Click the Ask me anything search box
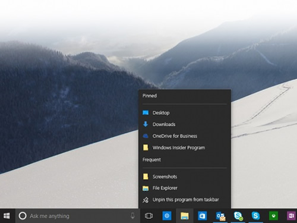The height and width of the screenshot is (223, 297). 78,216
